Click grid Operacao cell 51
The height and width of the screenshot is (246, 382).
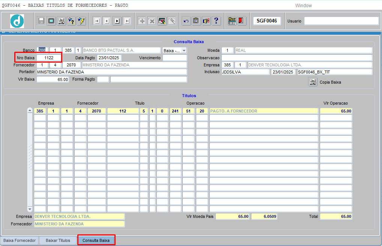tap(188, 111)
